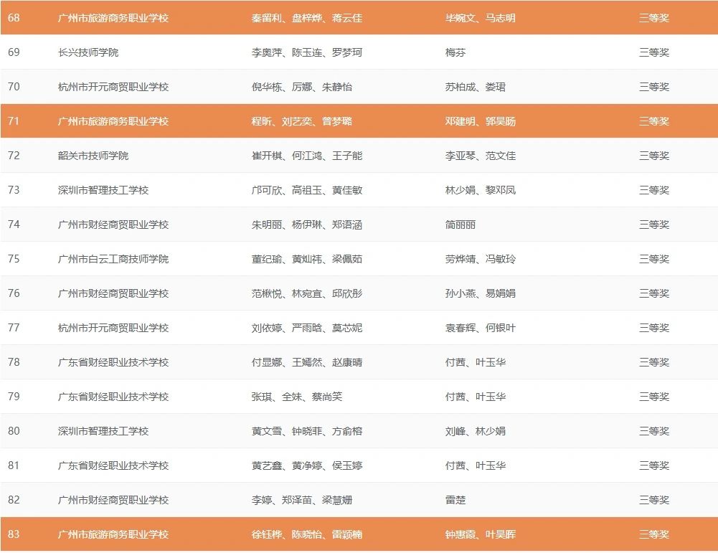Click teachers 孙小燕、易娟娟
Image resolution: width=718 pixels, height=553 pixels.
pos(481,293)
